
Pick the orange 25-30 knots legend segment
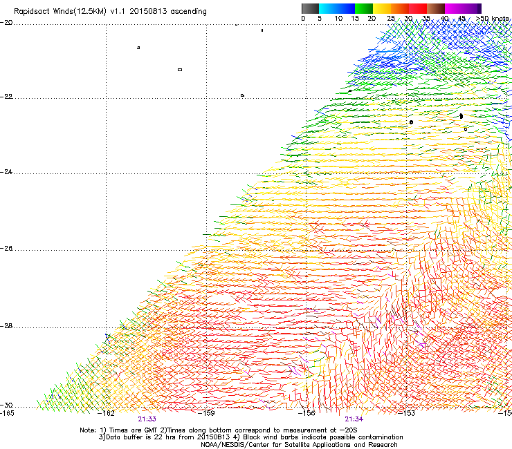pyautogui.click(x=400, y=8)
